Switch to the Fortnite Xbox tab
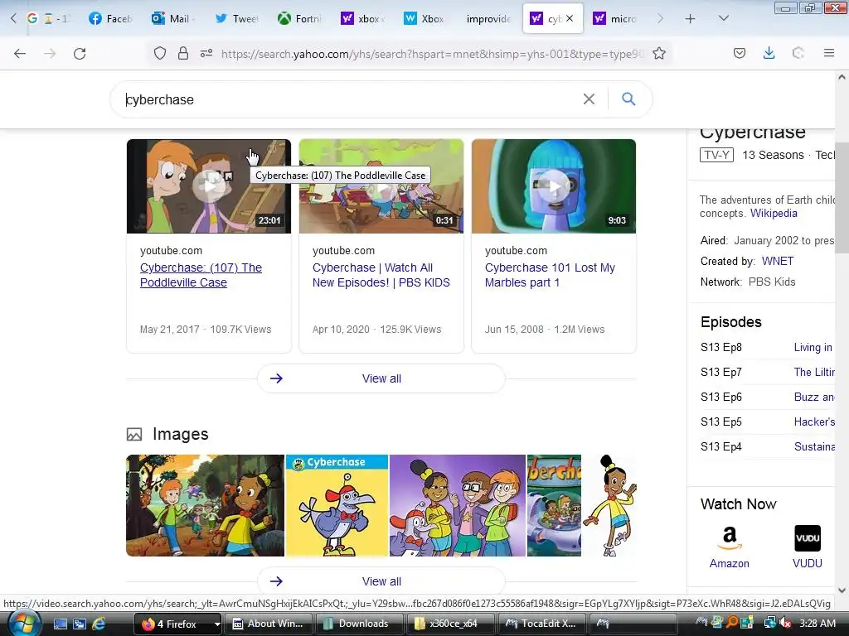The height and width of the screenshot is (636, 849). coord(299,19)
